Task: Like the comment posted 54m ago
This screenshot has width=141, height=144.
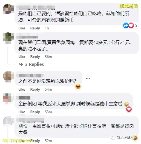Action: (22, 89)
